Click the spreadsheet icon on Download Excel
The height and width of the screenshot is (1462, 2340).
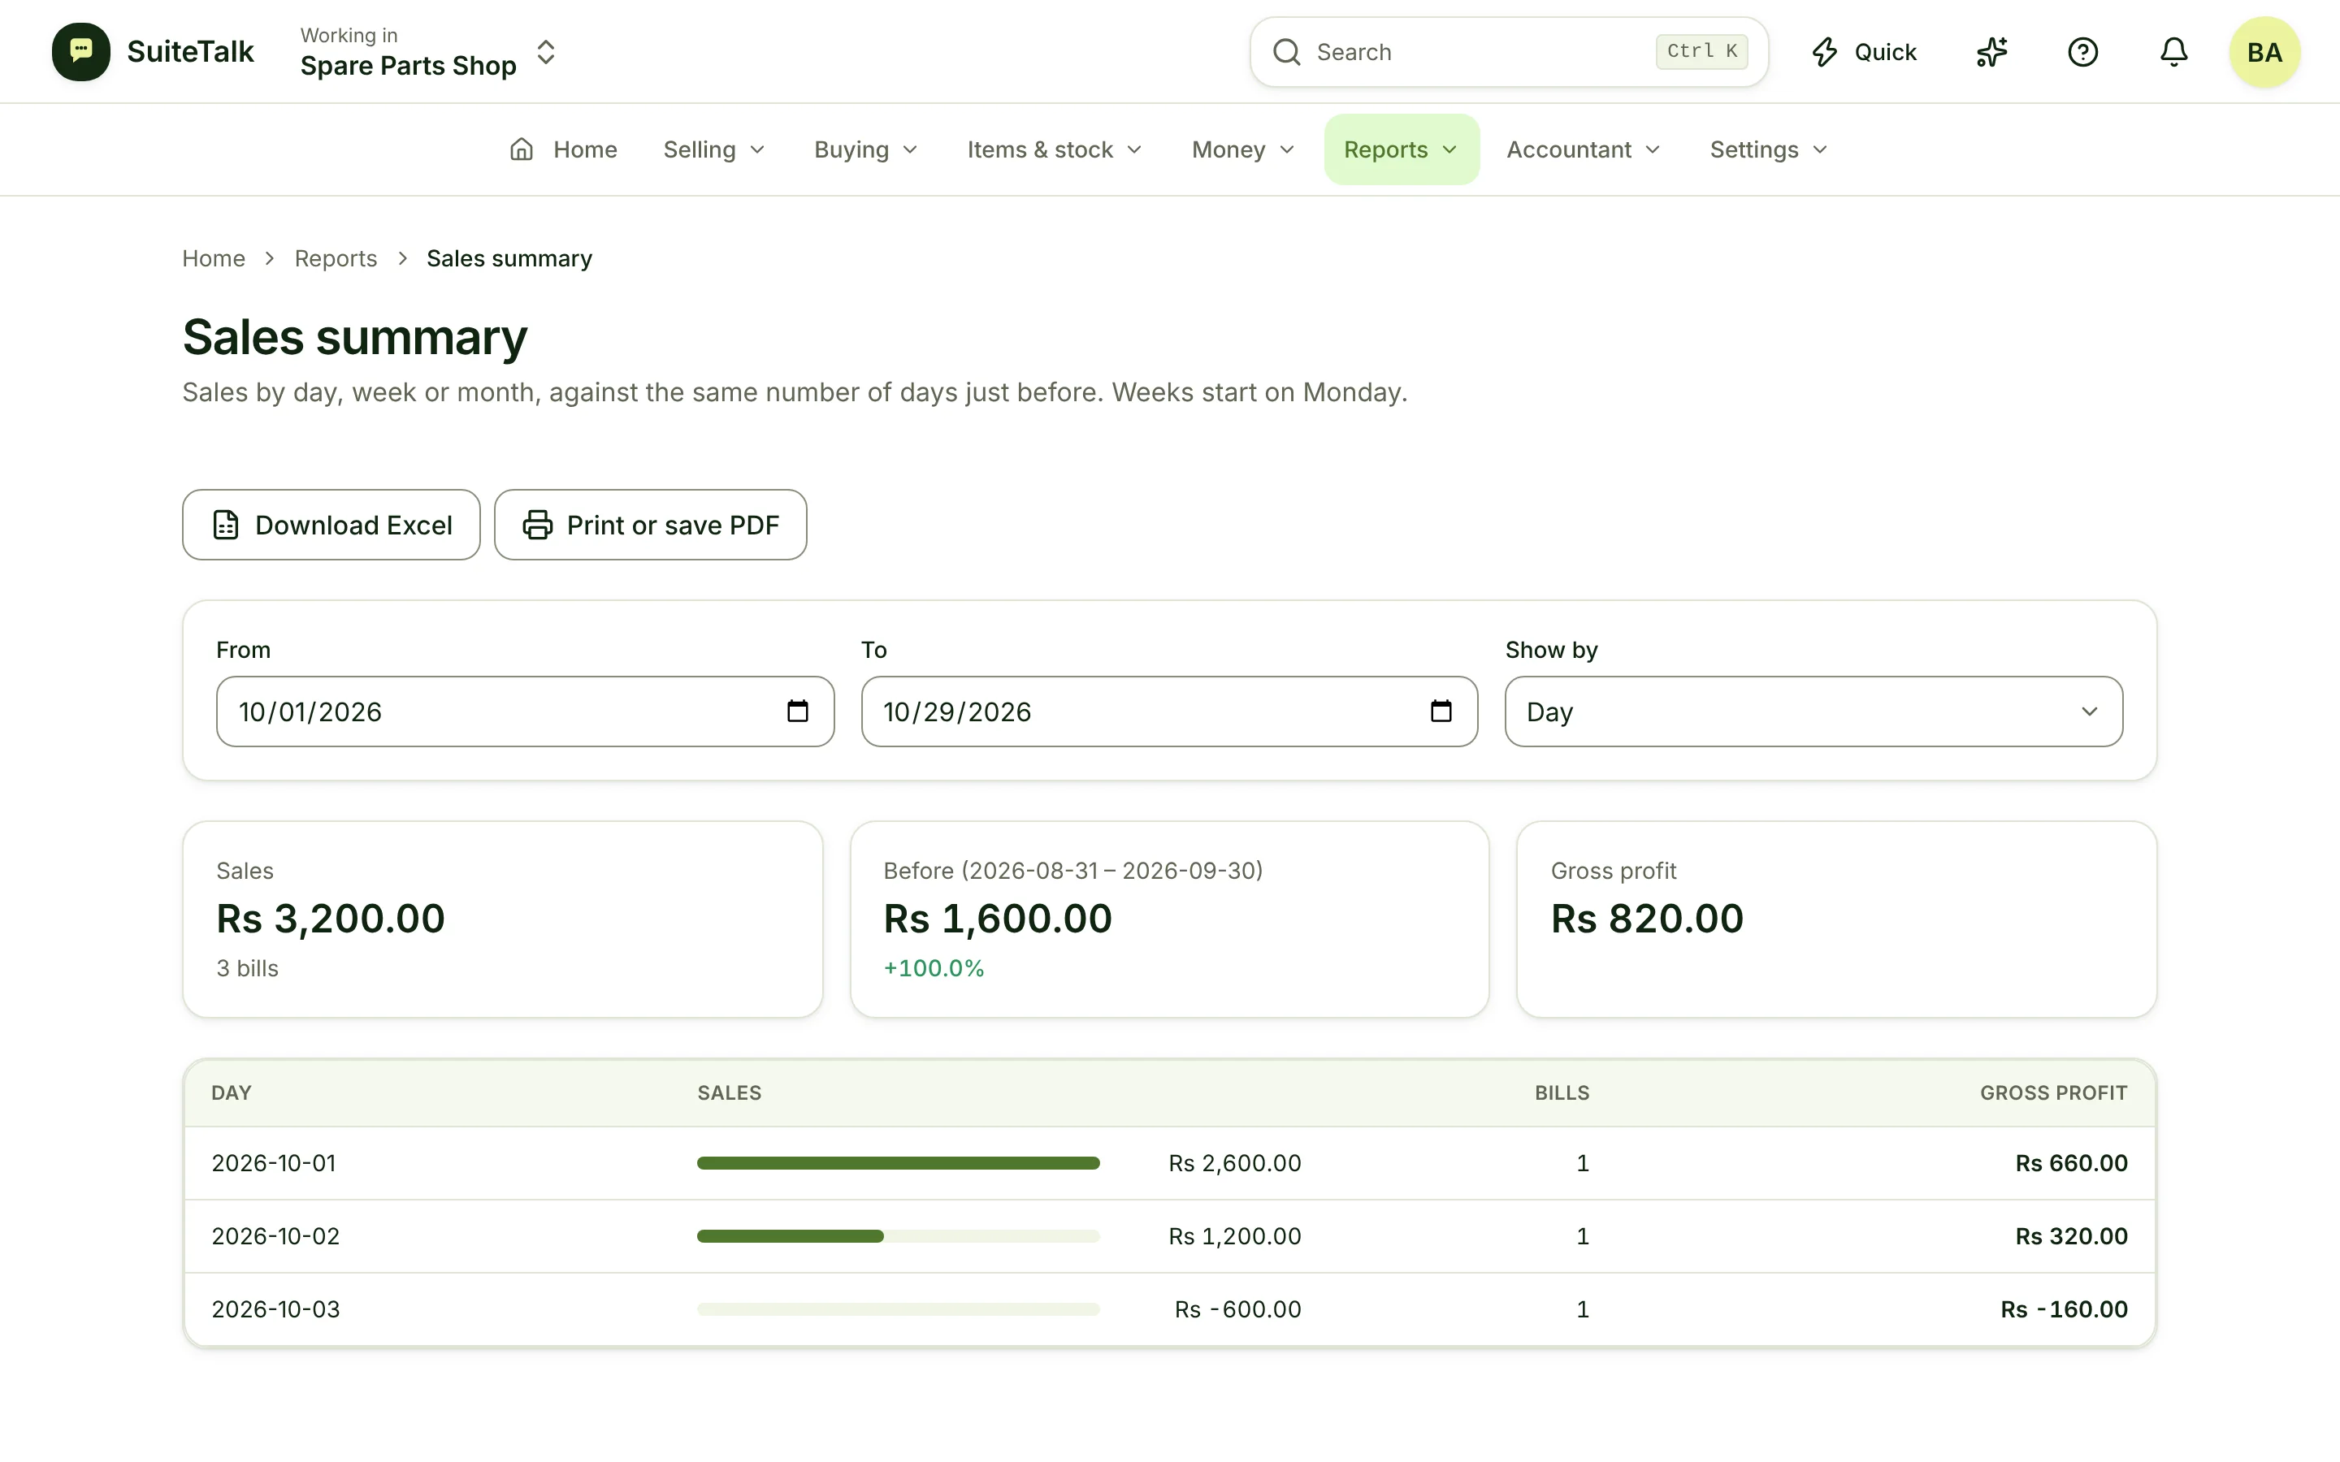[x=225, y=525]
